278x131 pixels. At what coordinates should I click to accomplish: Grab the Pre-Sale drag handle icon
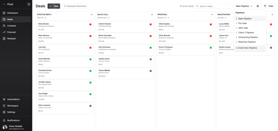point(236,23)
